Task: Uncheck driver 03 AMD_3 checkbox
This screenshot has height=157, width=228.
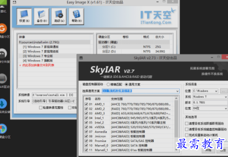Action: (86, 113)
